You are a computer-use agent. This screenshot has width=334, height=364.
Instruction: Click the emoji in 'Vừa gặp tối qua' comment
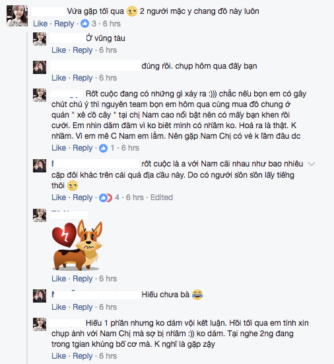click(x=132, y=11)
